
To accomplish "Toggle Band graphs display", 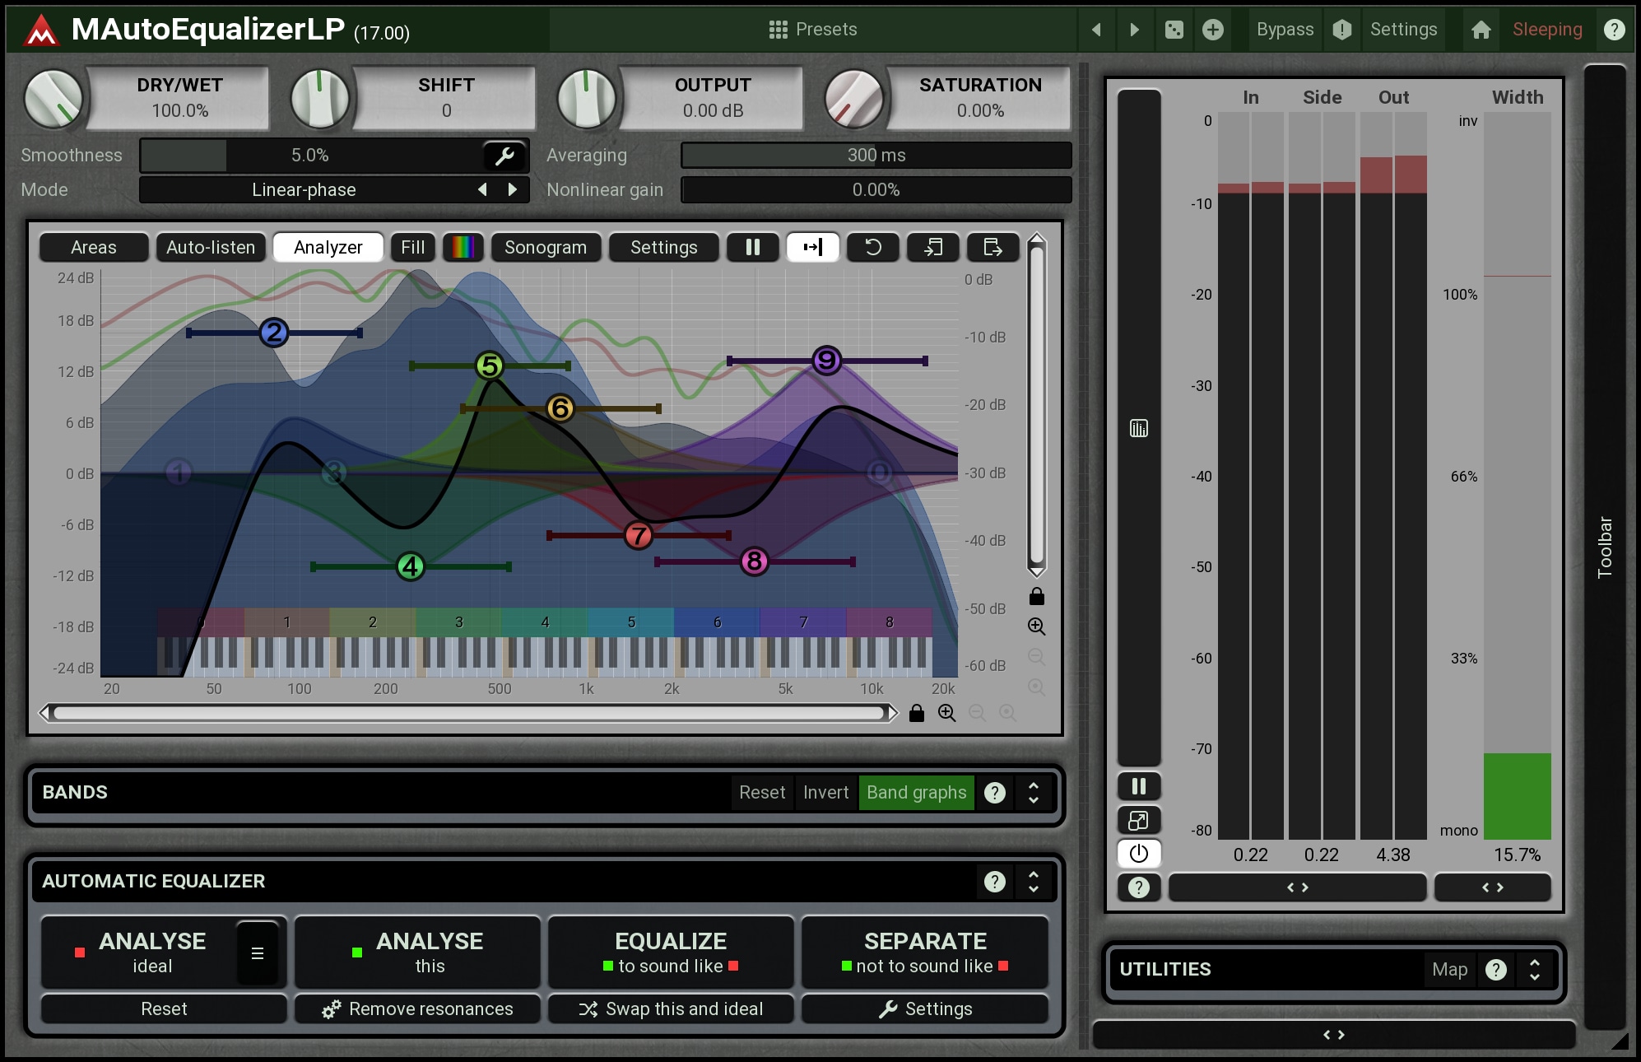I will click(x=916, y=792).
